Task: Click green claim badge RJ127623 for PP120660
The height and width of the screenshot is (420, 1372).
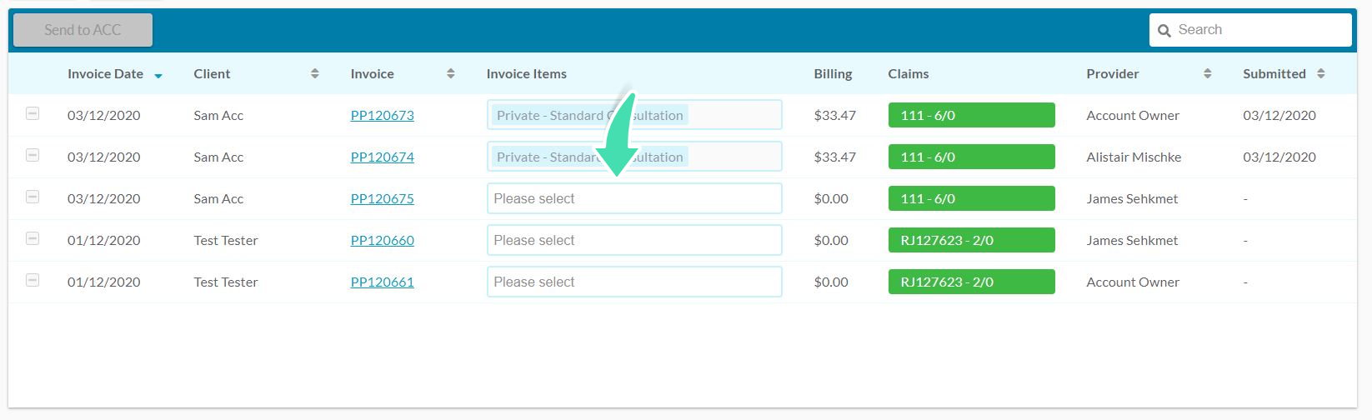Action: coord(971,240)
